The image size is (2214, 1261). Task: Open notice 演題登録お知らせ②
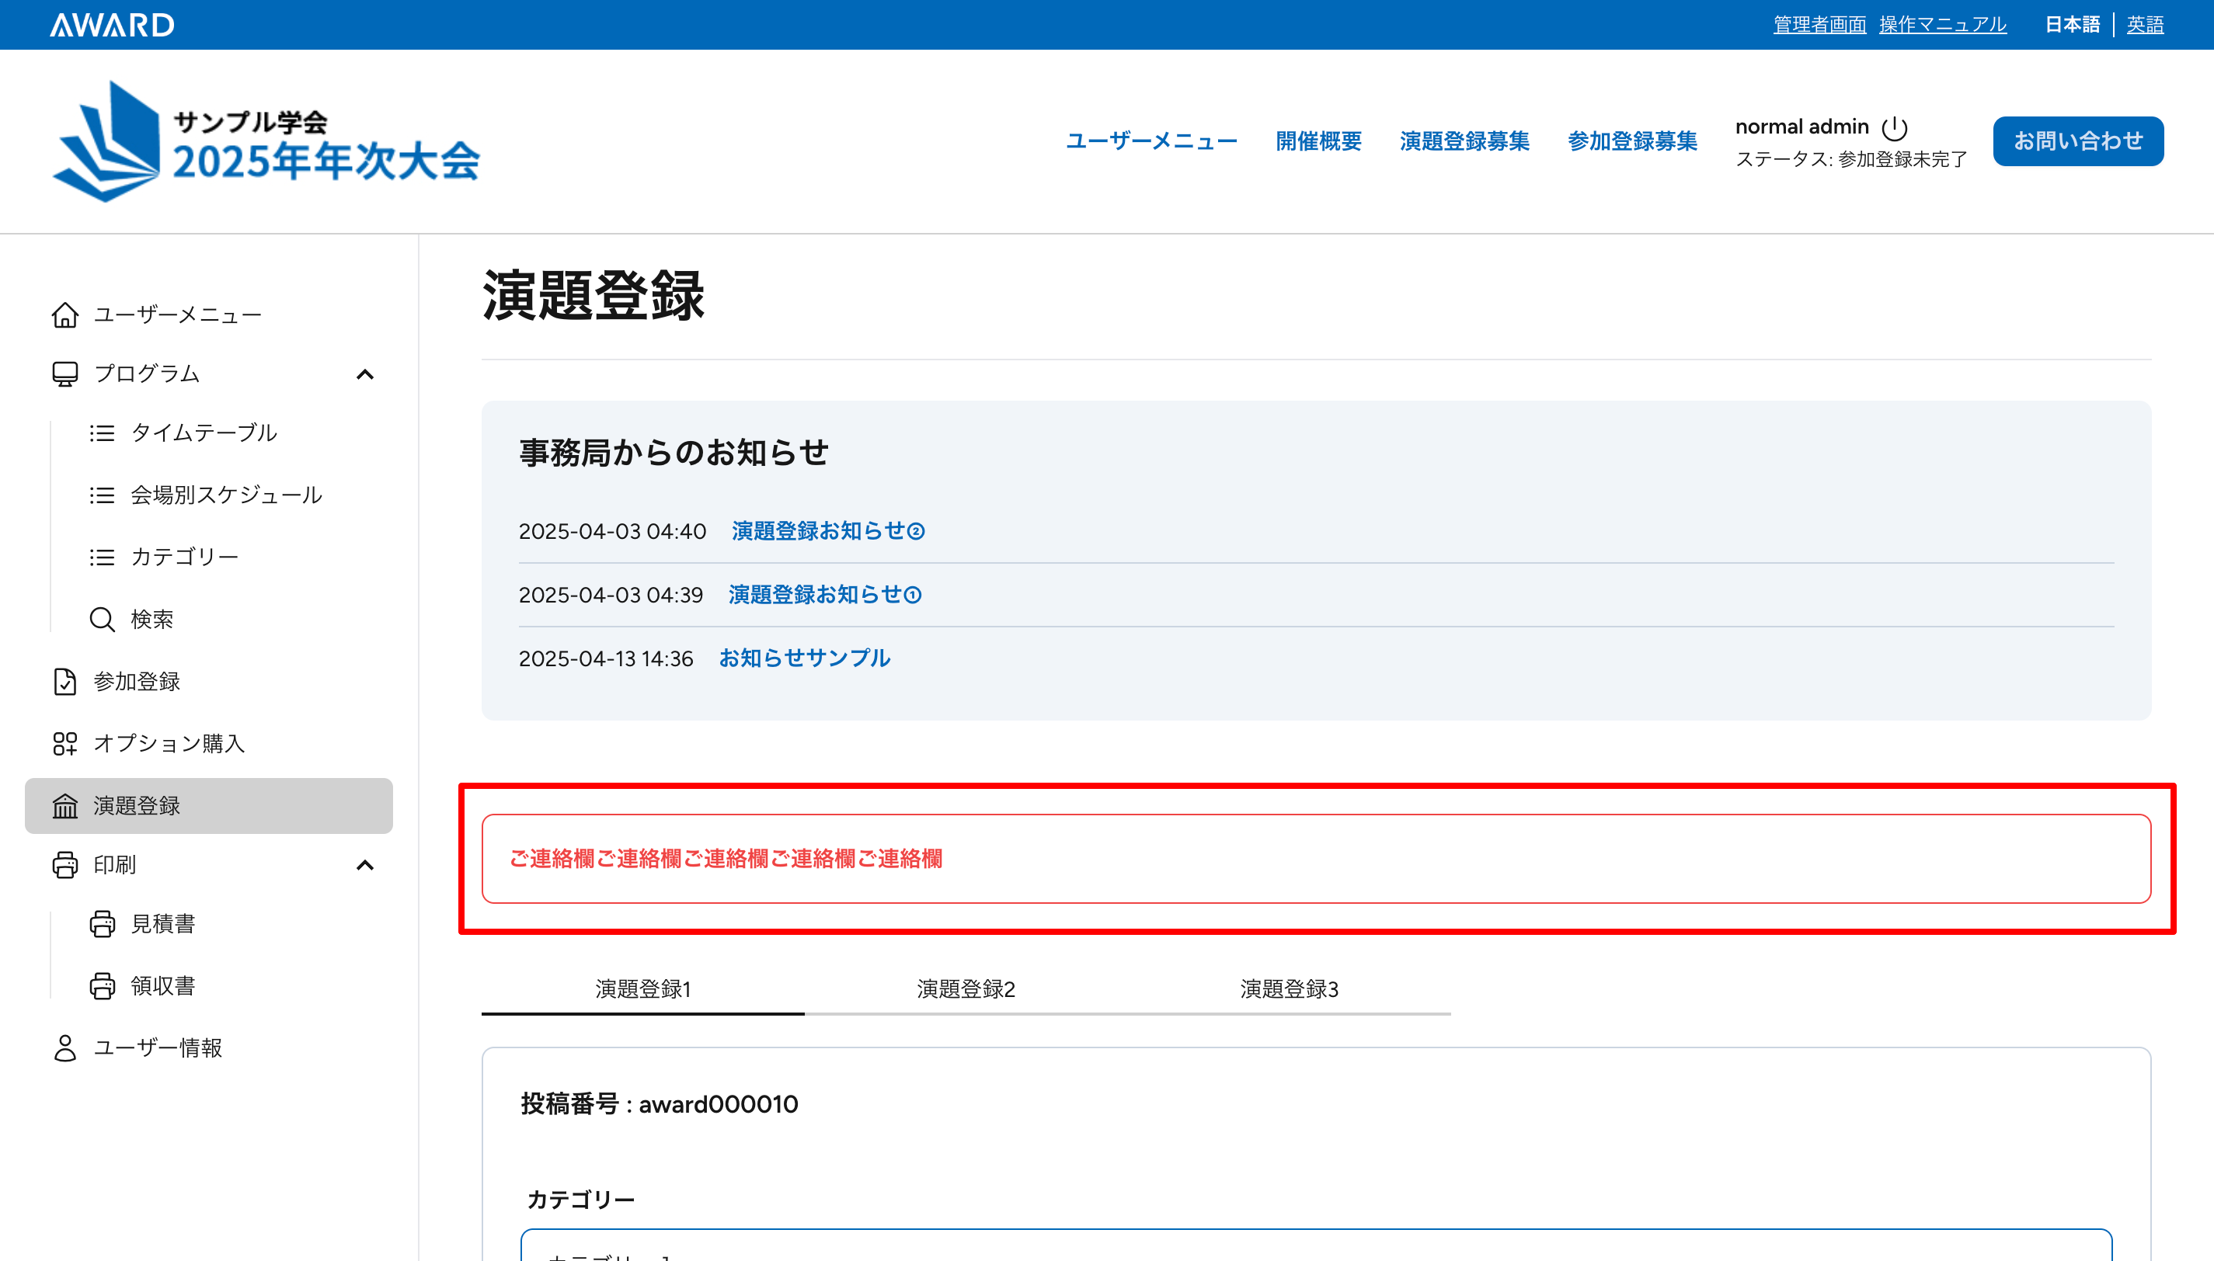(828, 531)
